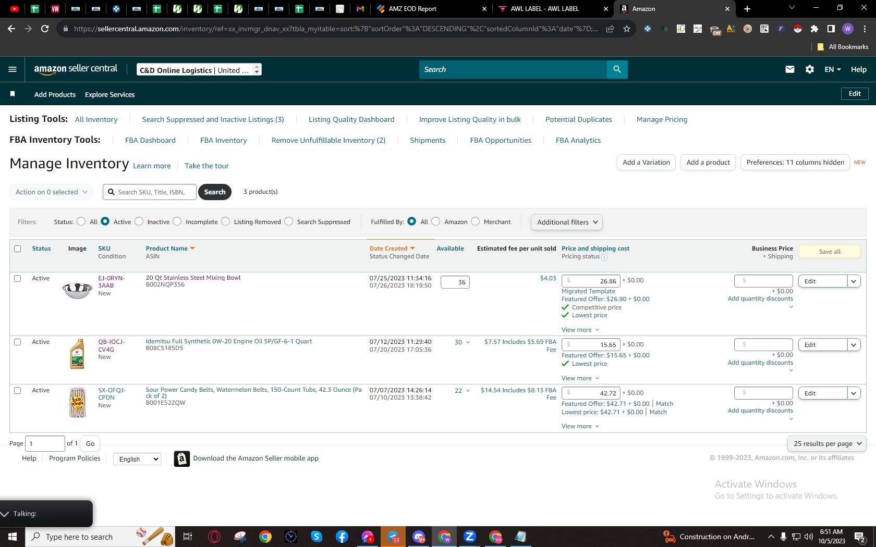Image resolution: width=876 pixels, height=547 pixels.
Task: Click the browser back arrow
Action: [x=11, y=29]
